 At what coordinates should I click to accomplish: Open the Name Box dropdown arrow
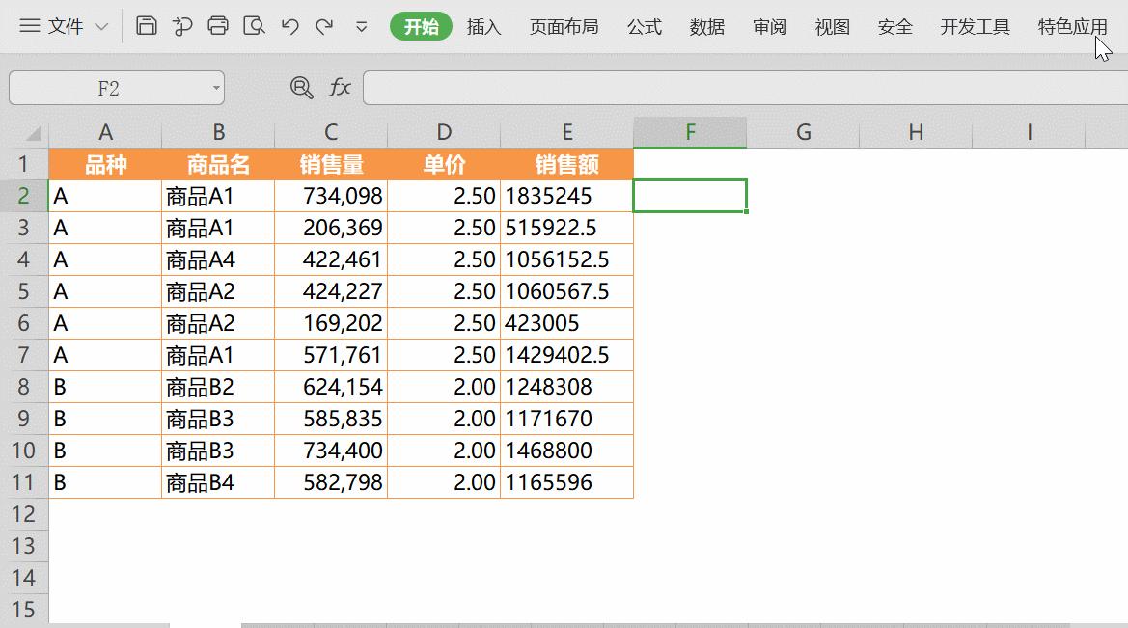click(x=216, y=87)
